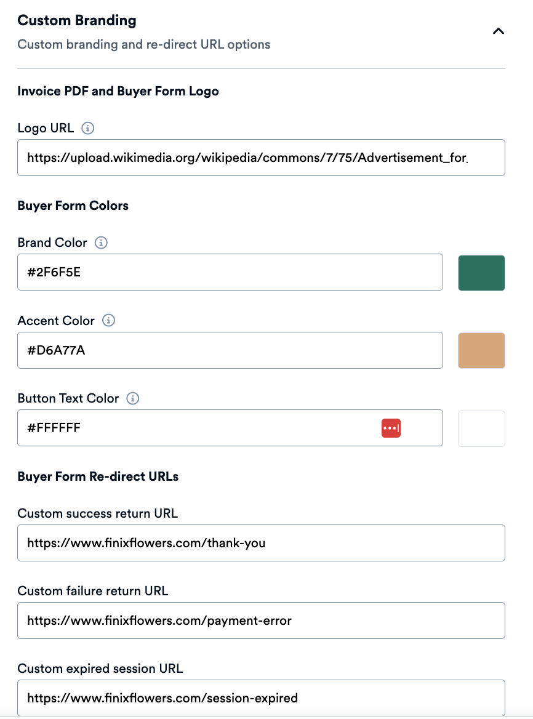Click the Custom expired session URL field
Screen dimensions: 533x719
(261, 698)
